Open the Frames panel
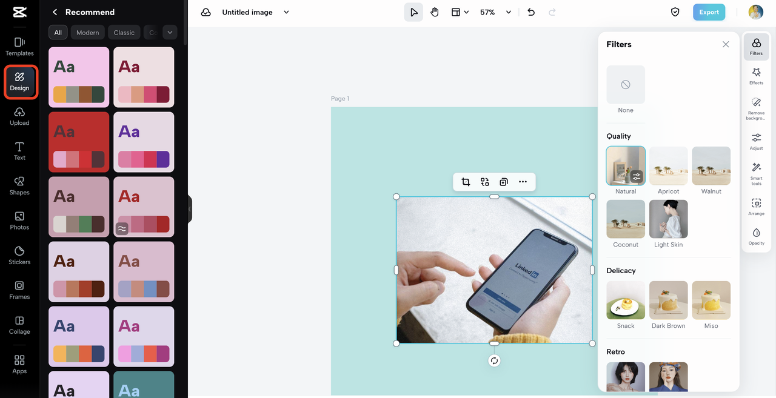Viewport: 776px width, 398px height. pyautogui.click(x=19, y=290)
